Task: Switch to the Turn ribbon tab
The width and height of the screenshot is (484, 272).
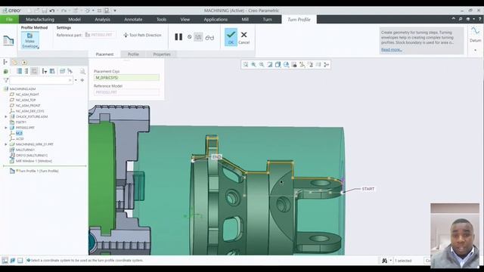Action: [267, 20]
